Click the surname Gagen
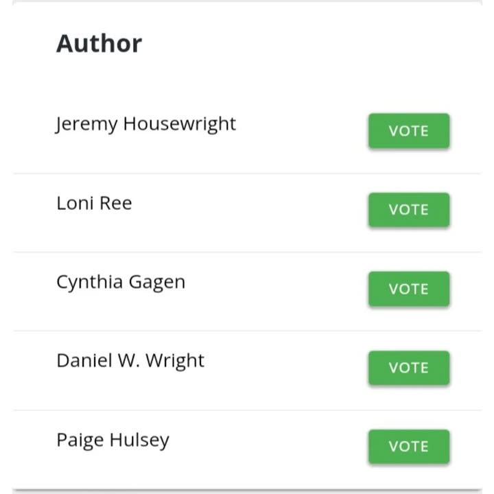 point(157,283)
